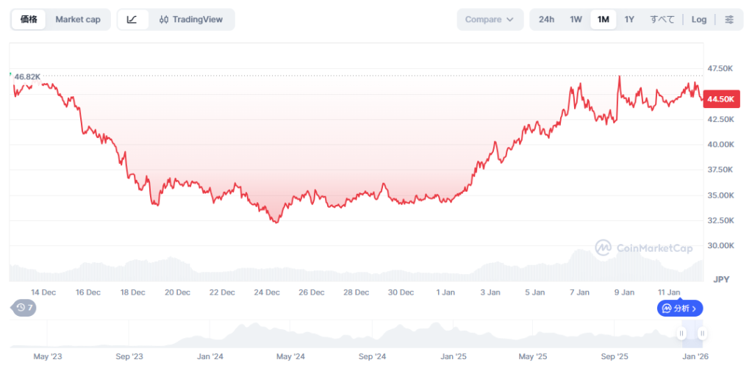This screenshot has width=752, height=371.
Task: Click the 46.82K high price marker
Action: point(27,76)
